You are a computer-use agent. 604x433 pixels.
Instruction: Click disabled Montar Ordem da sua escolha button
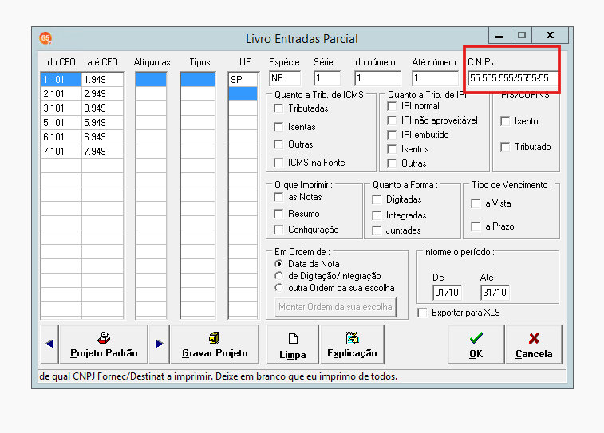(335, 307)
